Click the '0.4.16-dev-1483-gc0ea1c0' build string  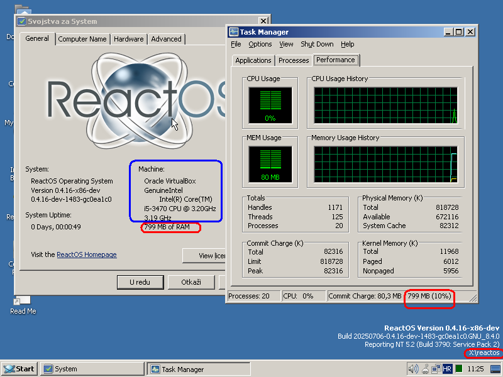(71, 199)
